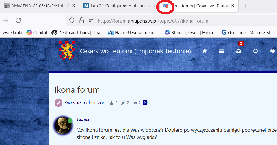
Task: Click the Copilot bookmark icon
Action: [29, 33]
